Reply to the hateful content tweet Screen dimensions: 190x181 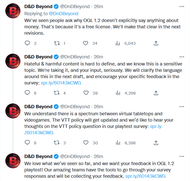27,93
